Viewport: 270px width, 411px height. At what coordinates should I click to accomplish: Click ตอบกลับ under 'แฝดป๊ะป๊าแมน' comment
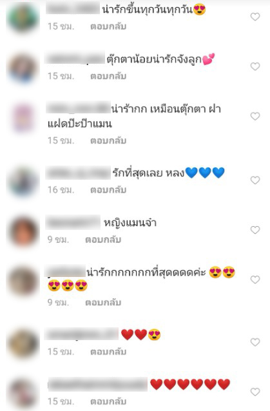(108, 140)
